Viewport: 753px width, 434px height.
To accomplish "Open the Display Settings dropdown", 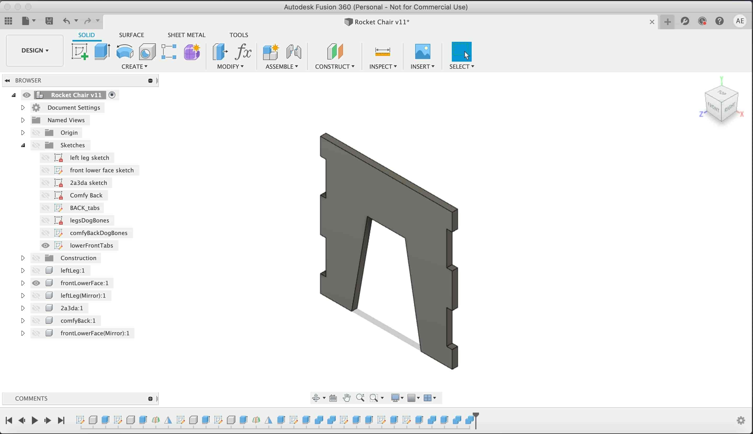I will pyautogui.click(x=397, y=398).
